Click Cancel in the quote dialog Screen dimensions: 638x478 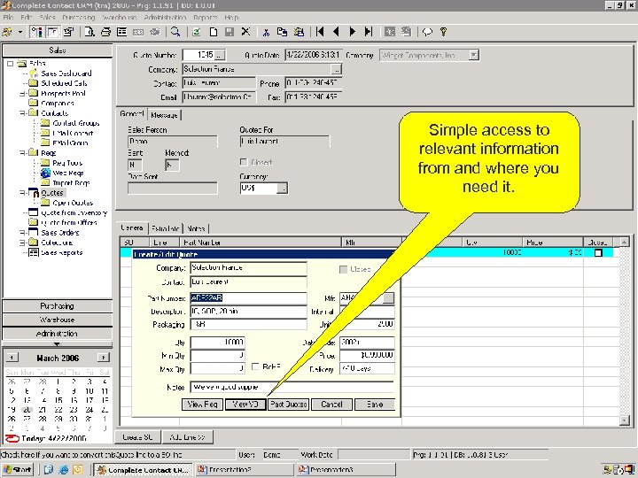(331, 405)
